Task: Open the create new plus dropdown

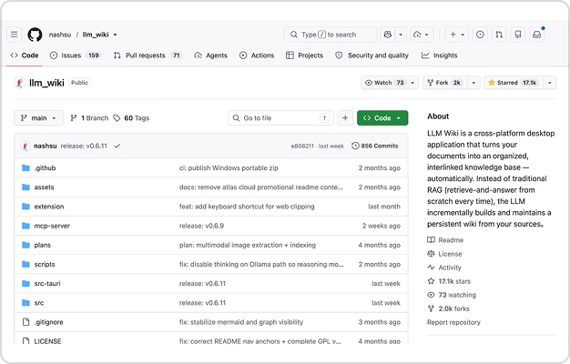Action: coord(457,35)
